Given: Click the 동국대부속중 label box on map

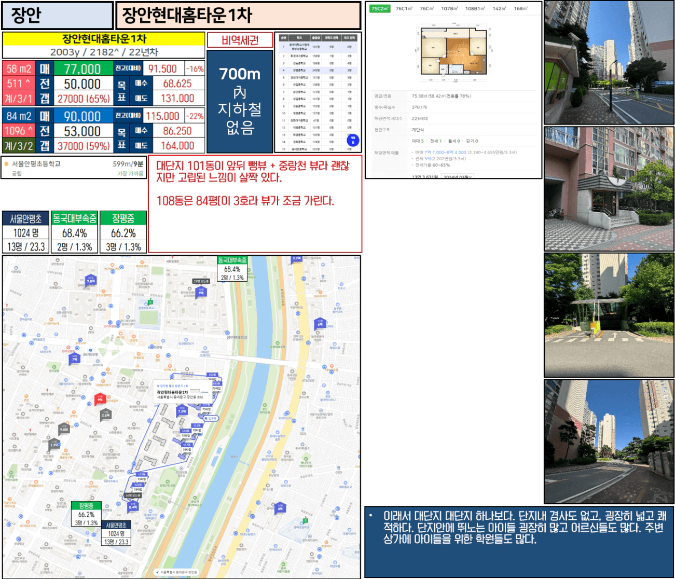Looking at the screenshot, I should [232, 269].
